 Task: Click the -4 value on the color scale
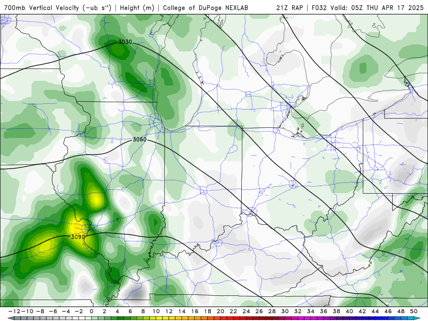[x=66, y=311]
